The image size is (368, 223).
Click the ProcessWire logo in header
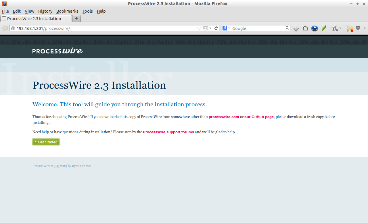pos(58,51)
